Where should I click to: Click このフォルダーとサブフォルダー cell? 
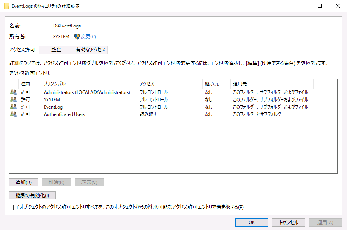tap(259, 114)
